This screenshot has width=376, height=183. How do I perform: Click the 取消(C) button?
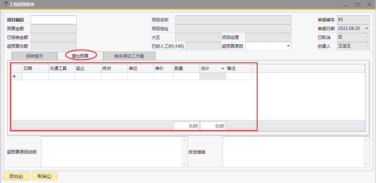tap(45, 176)
